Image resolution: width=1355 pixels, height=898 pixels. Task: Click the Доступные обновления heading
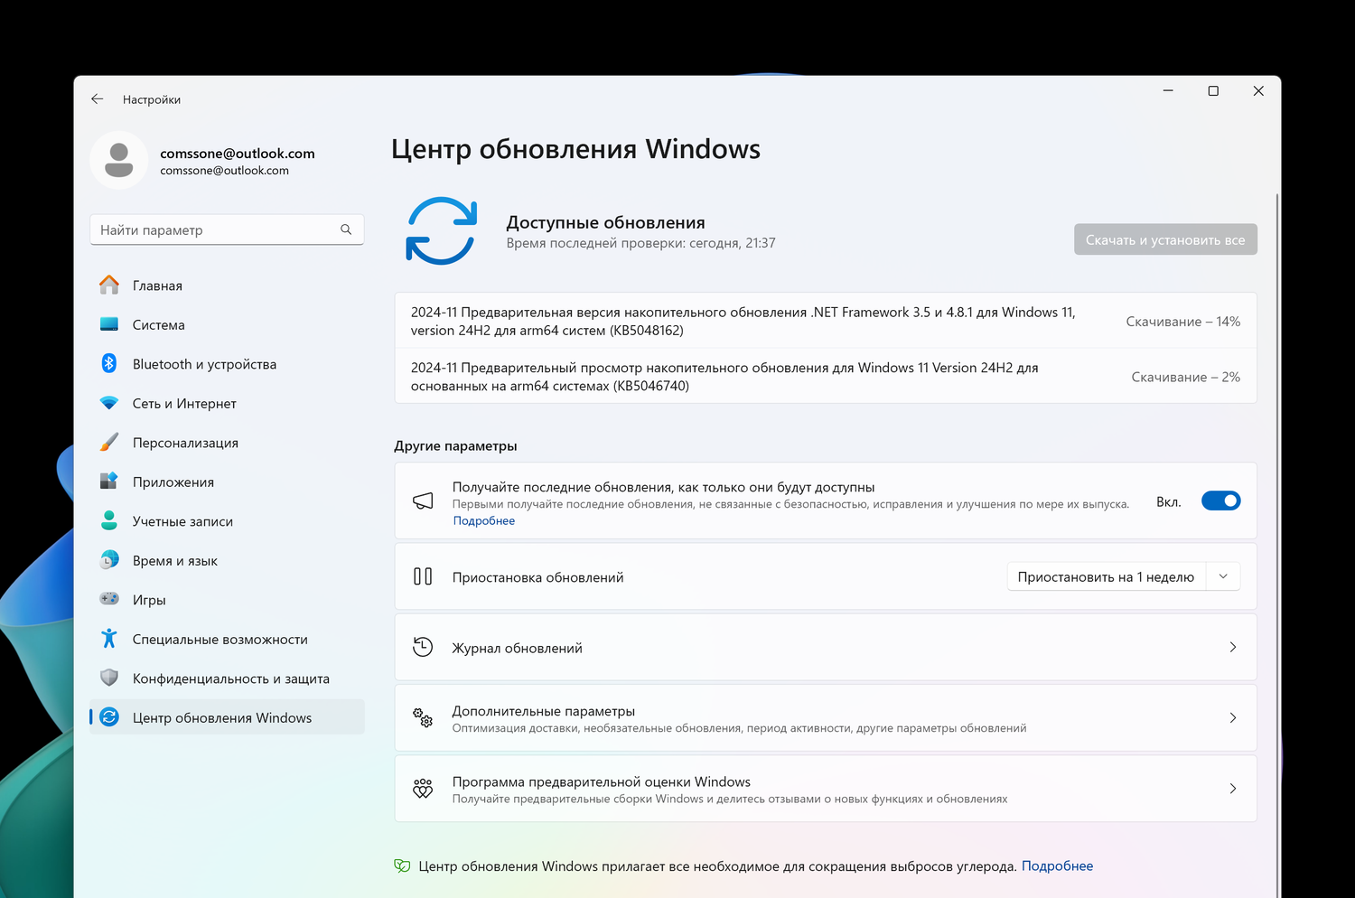point(605,222)
